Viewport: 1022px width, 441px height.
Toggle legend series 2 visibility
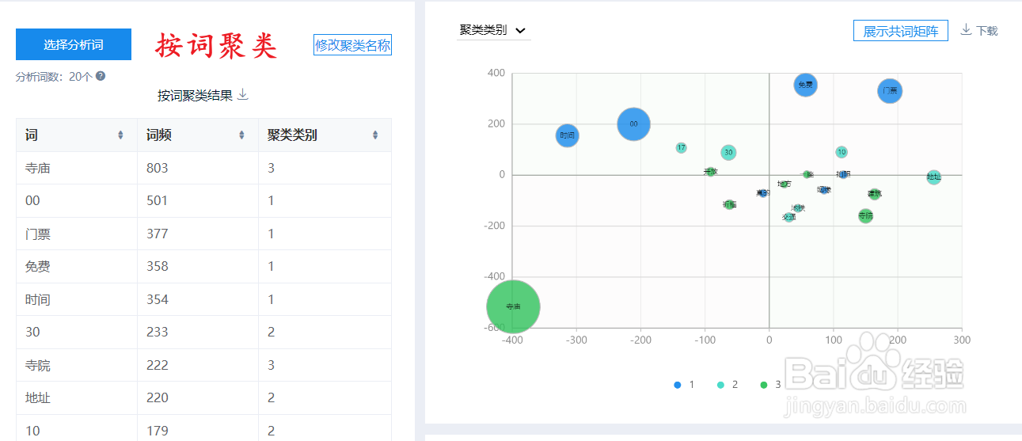[720, 385]
